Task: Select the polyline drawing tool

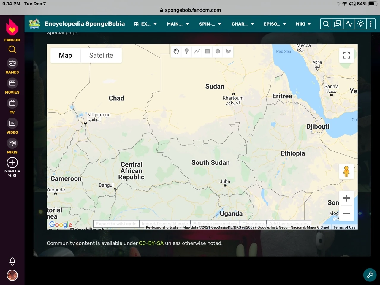Action: point(197,51)
